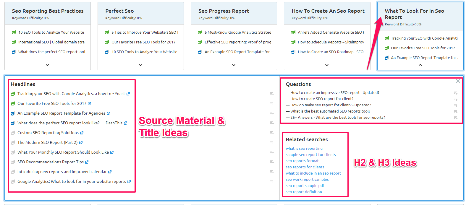This screenshot has height=205, width=474.
Task: Open 'what is seo reporting' related search
Action: [x=304, y=149]
